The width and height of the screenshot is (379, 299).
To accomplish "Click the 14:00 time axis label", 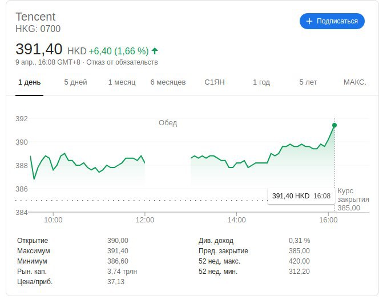I will point(236,220).
